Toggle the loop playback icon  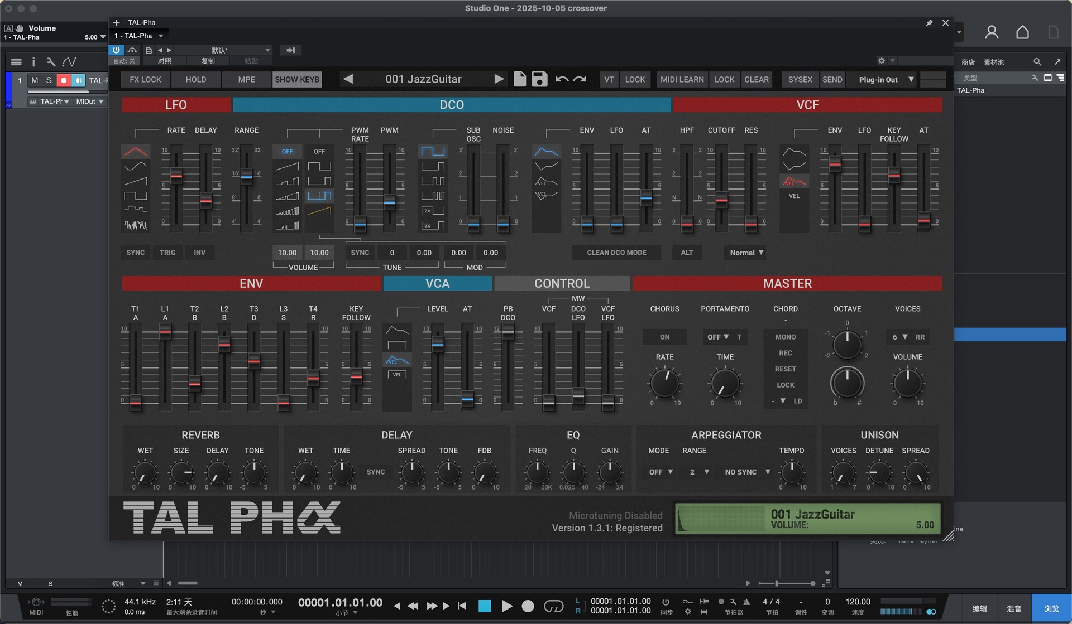[x=553, y=606]
